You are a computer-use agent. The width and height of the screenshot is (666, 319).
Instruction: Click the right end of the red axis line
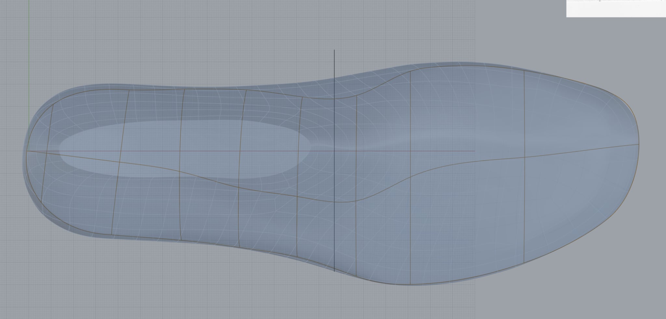point(474,151)
